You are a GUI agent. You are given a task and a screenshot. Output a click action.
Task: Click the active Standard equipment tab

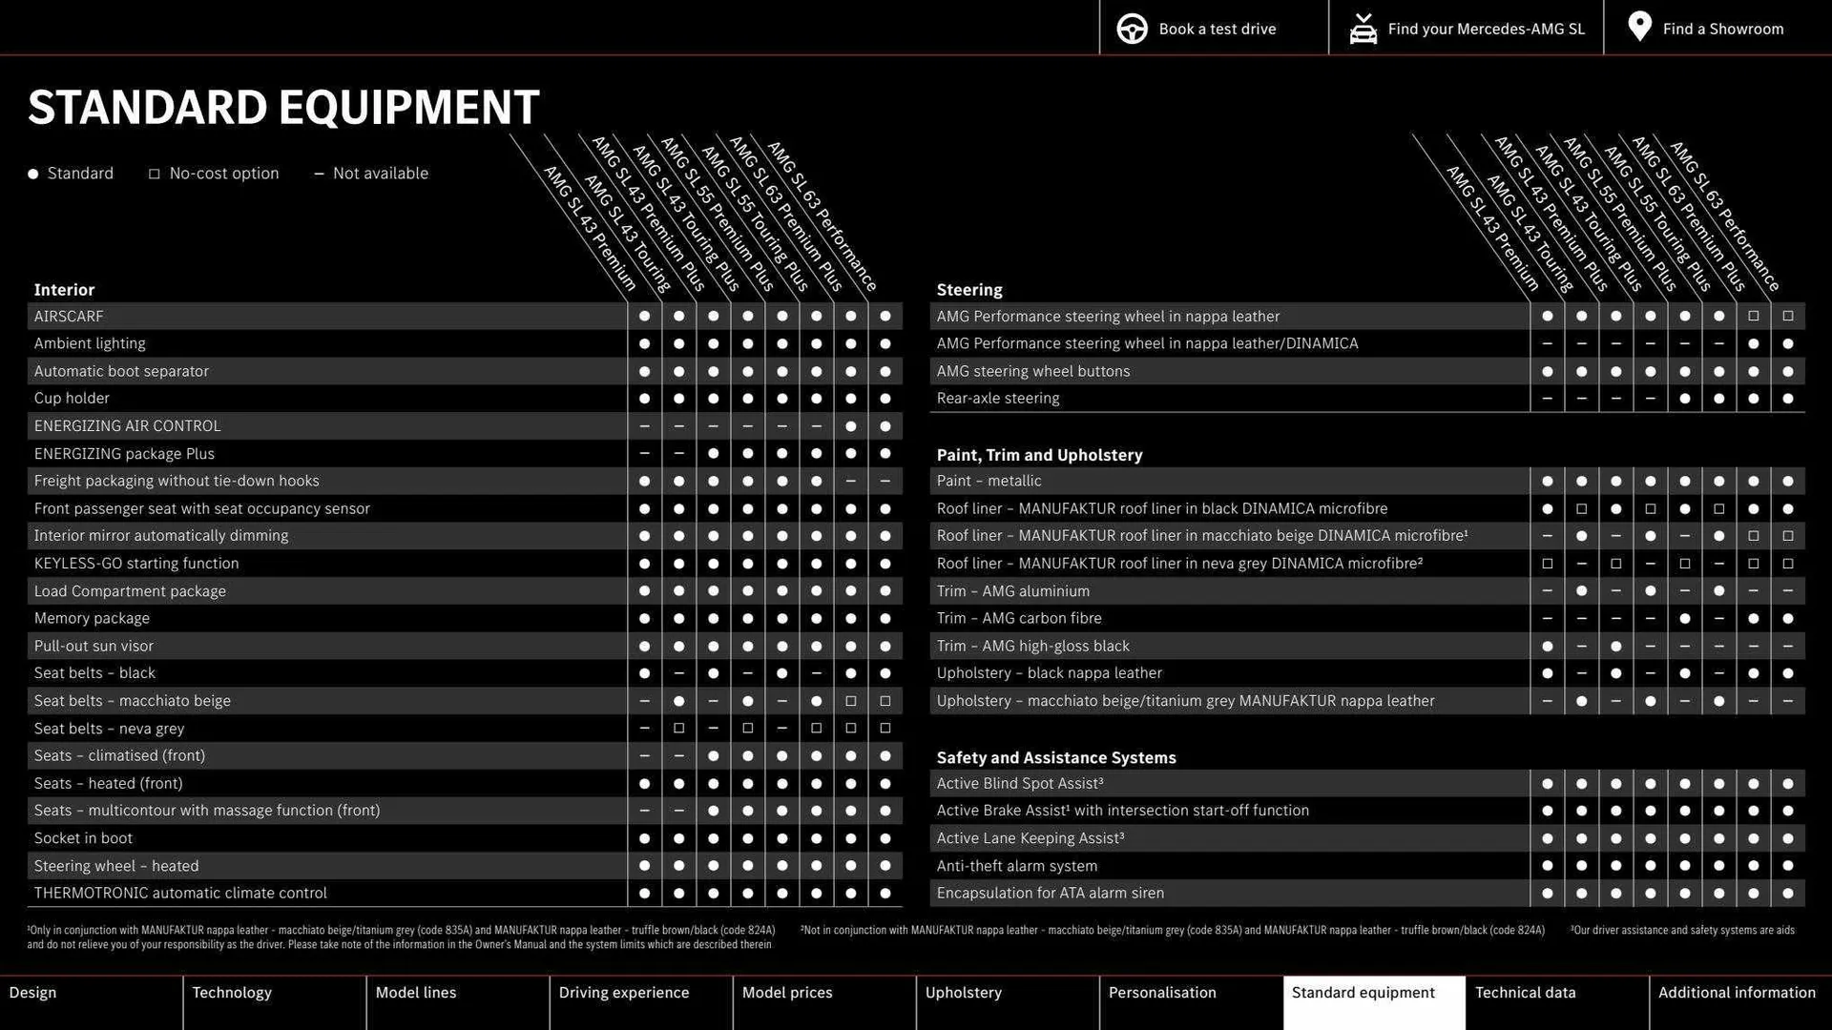pos(1363,993)
